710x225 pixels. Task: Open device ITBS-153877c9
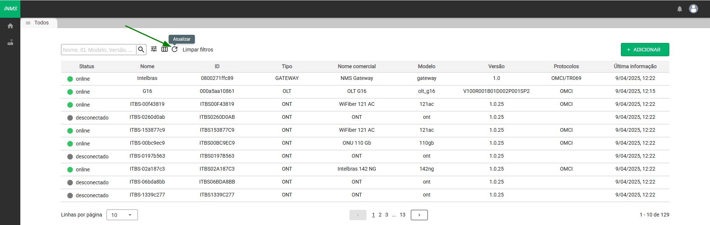(147, 130)
